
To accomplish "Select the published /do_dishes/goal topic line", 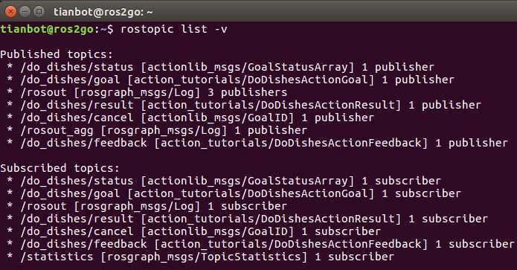I will click(231, 80).
